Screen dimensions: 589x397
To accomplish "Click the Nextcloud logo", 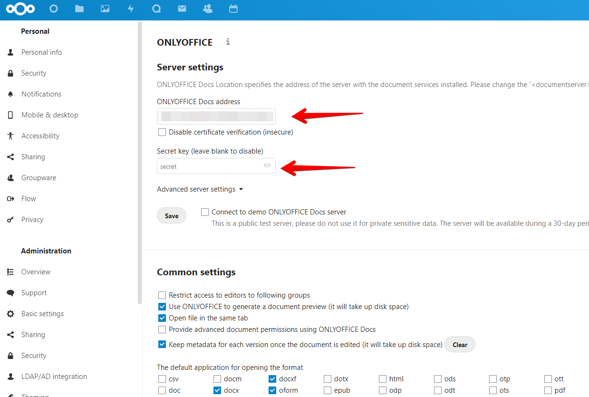I will (x=21, y=9).
